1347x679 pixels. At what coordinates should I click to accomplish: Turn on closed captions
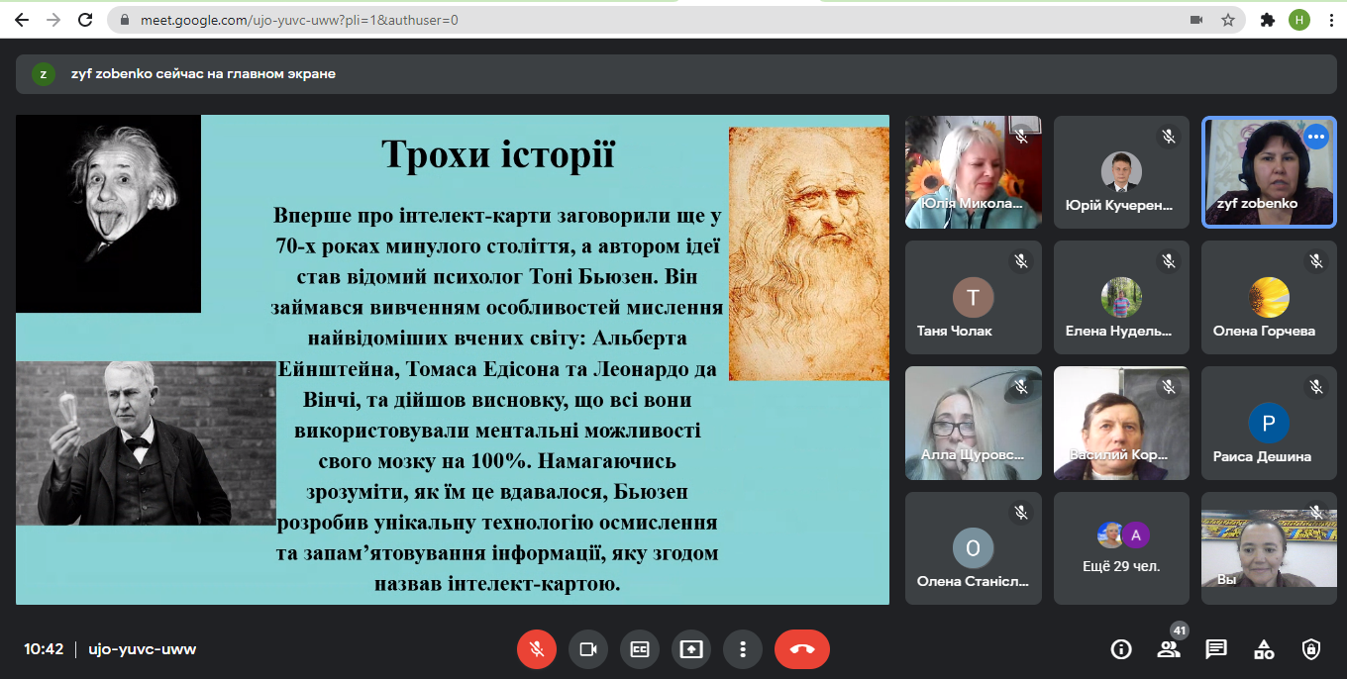(x=639, y=649)
